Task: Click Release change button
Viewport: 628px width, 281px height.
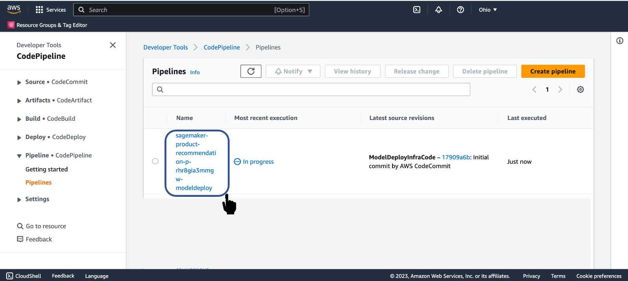Action: coord(417,71)
